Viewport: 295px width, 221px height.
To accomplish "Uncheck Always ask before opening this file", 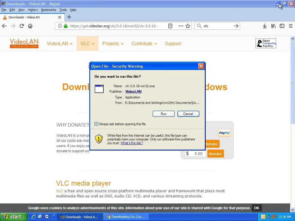I will point(96,124).
